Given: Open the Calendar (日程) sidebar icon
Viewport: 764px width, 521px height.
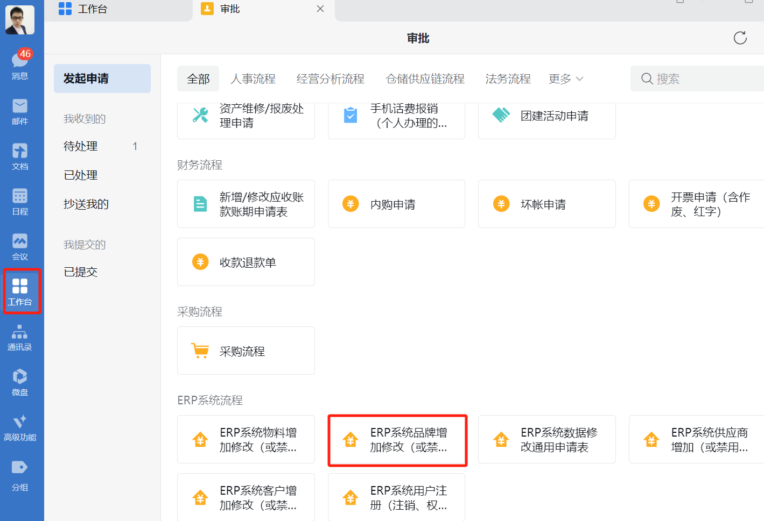Looking at the screenshot, I should (20, 202).
